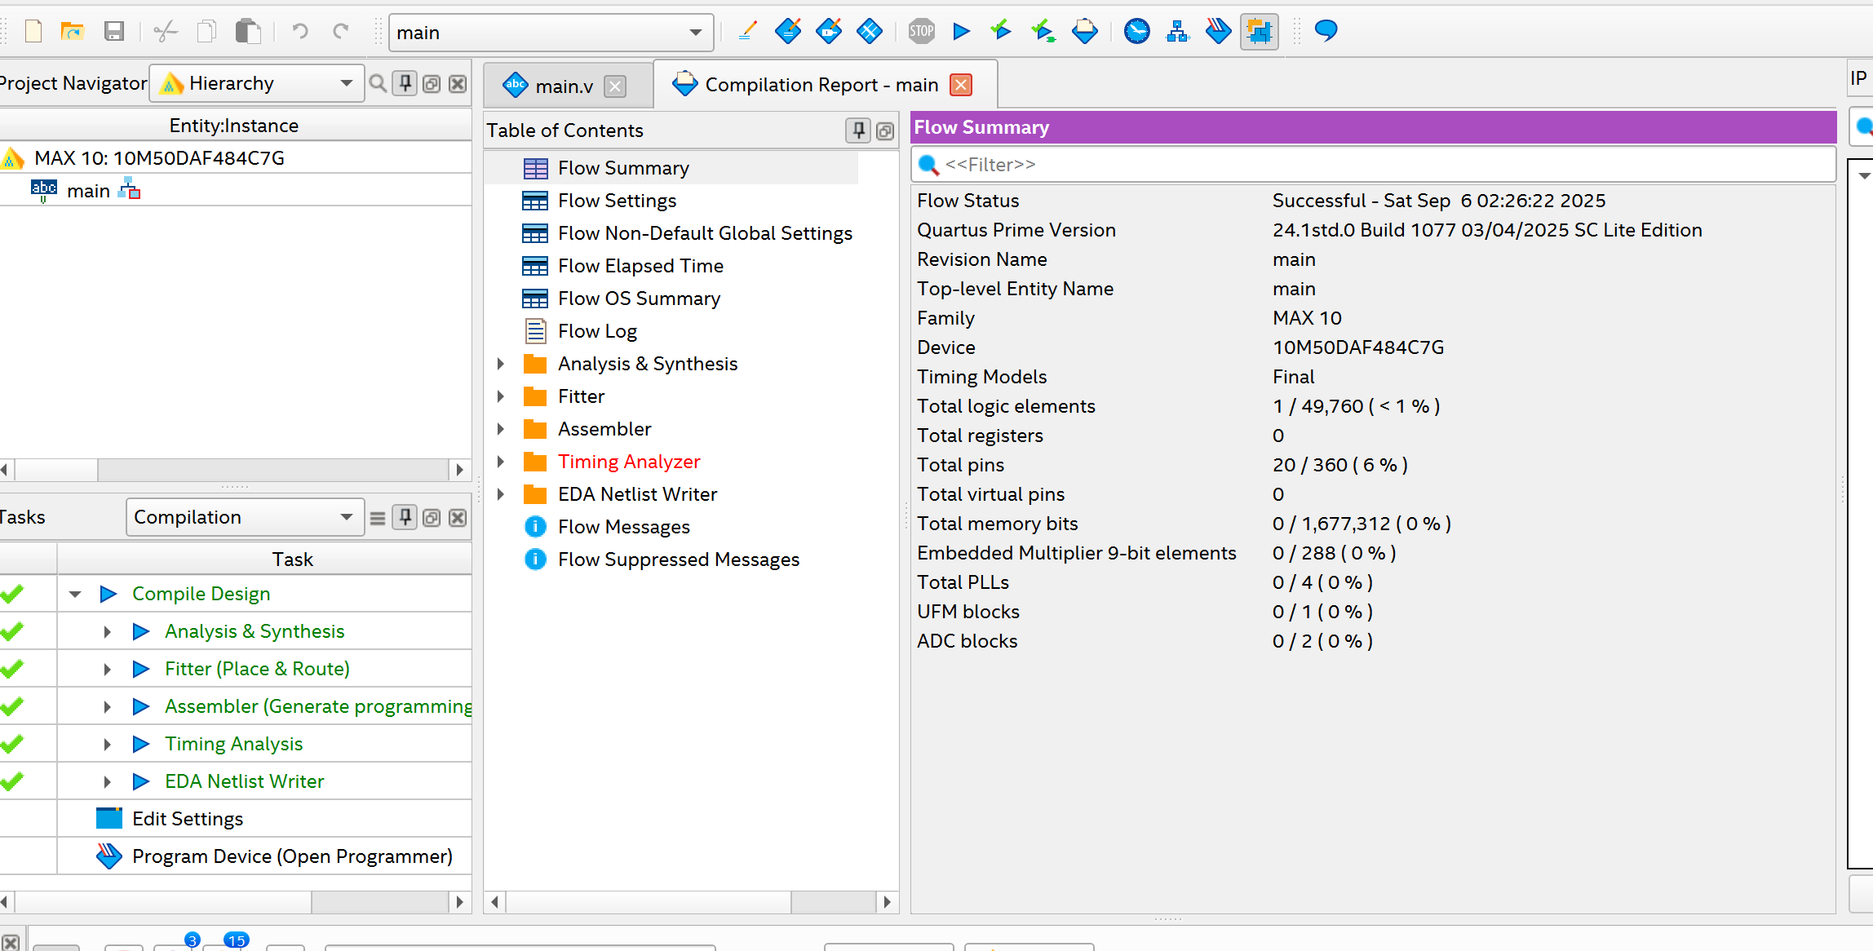Viewport: 1873px width, 951px height.
Task: Expand the Analysis & Synthesis task
Action: pyautogui.click(x=107, y=631)
